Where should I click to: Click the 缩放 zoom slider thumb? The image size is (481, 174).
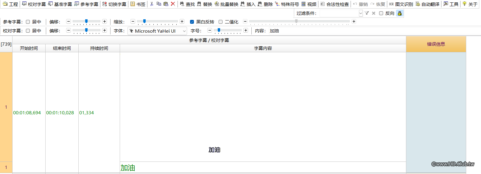144,21
